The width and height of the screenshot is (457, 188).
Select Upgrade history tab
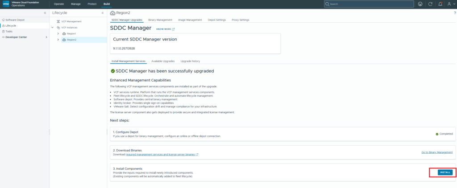pos(190,61)
